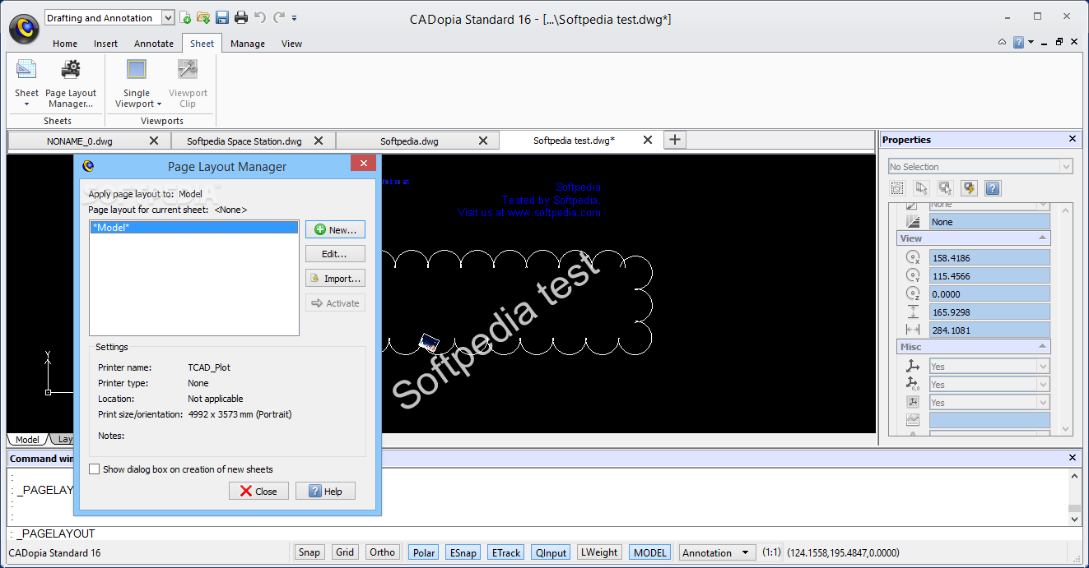Image resolution: width=1089 pixels, height=568 pixels.
Task: Click Edit... in Page Layout Manager
Action: coord(335,254)
